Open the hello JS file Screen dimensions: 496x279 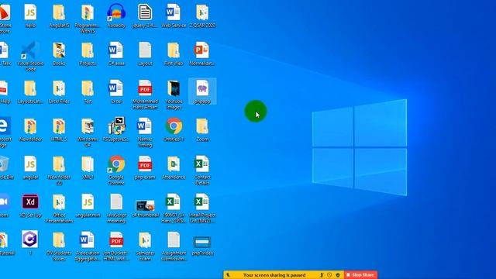(x=30, y=15)
